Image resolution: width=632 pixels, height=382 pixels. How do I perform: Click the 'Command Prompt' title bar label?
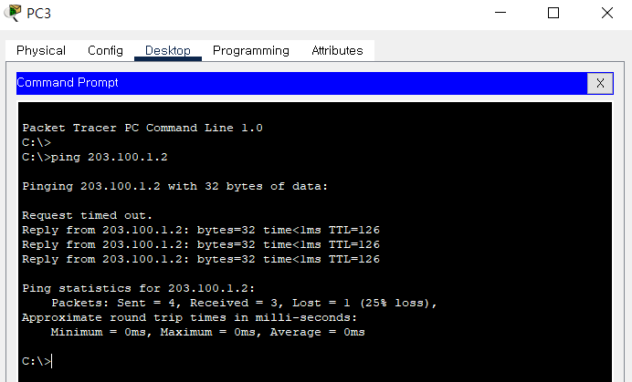[x=68, y=83]
